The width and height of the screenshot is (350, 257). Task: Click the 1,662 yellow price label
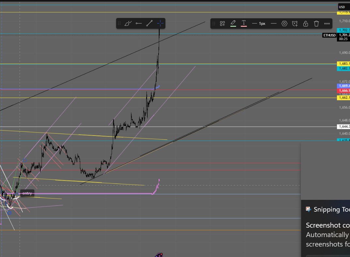pos(343,98)
